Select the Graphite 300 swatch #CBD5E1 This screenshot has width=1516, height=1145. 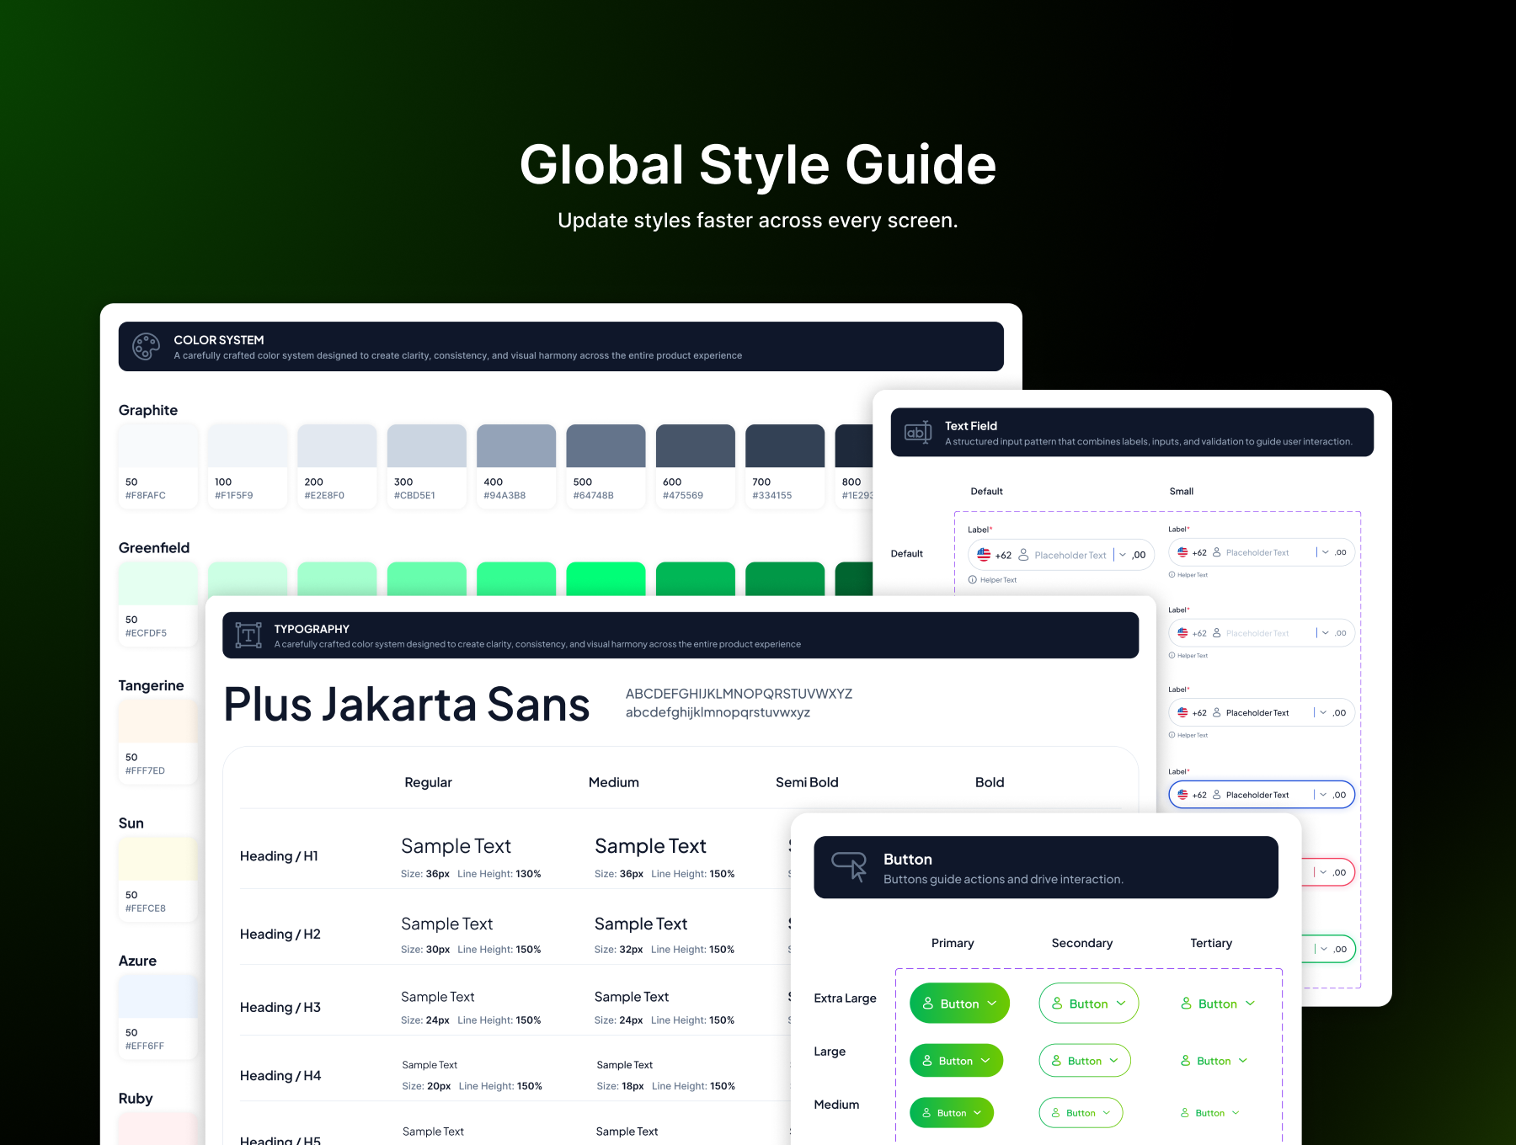pos(427,466)
